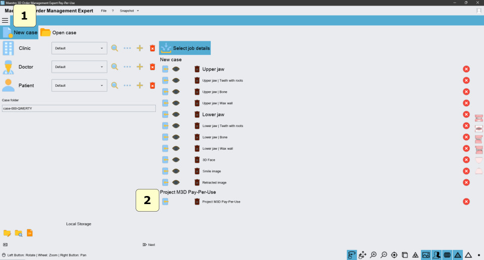Open the Doctor dropdown
Screen dimensions: 484x260
point(79,67)
